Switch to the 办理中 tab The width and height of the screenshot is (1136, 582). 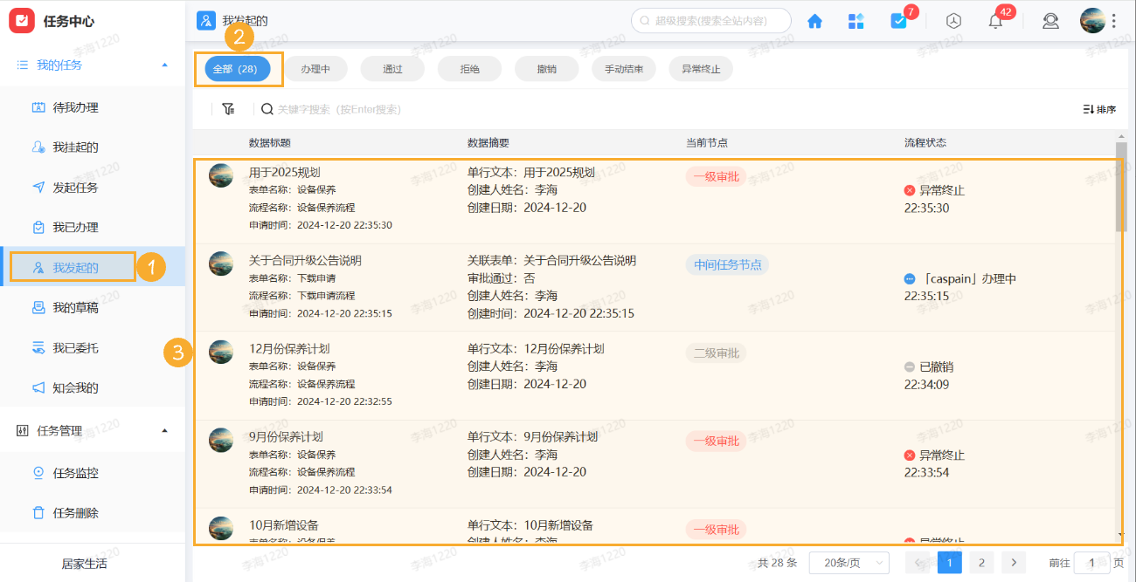(315, 68)
